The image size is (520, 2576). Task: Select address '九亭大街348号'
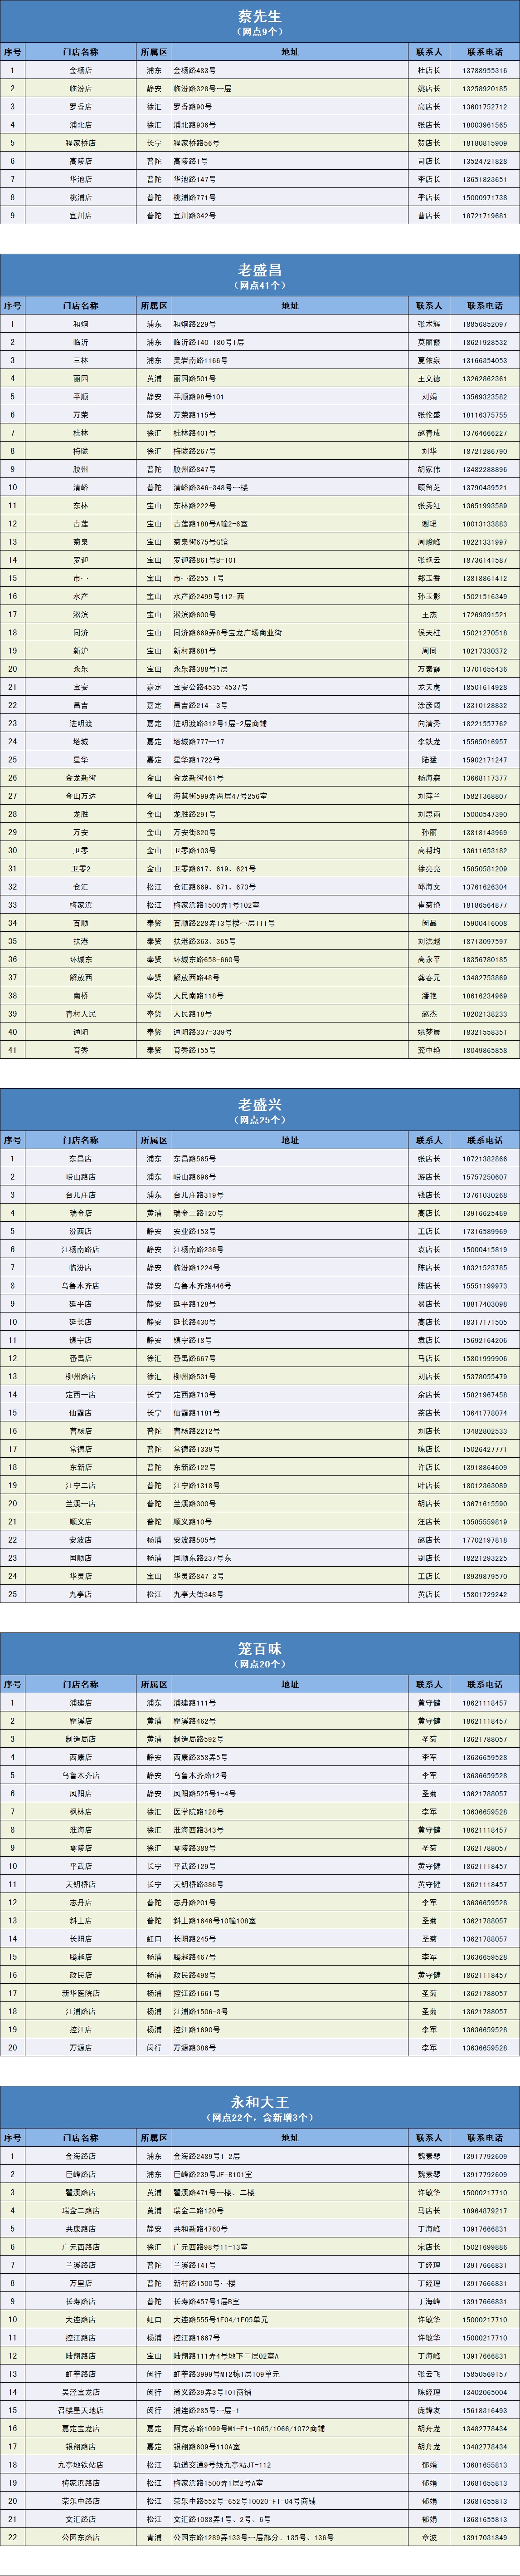(199, 1594)
